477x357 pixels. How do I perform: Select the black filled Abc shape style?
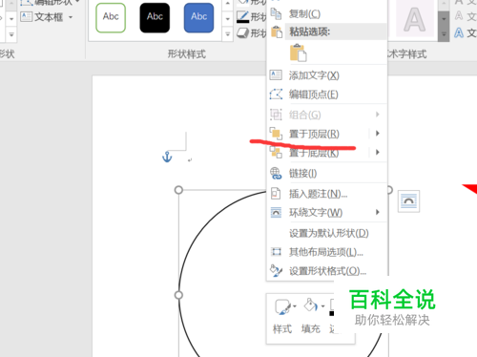point(155,18)
